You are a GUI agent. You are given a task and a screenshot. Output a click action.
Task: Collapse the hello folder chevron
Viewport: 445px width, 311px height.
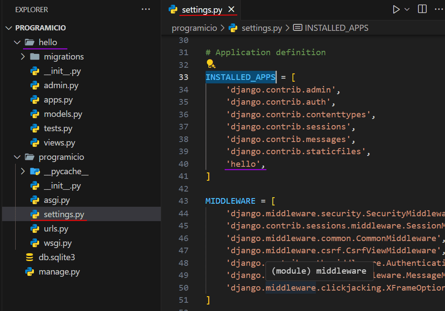[x=17, y=42]
